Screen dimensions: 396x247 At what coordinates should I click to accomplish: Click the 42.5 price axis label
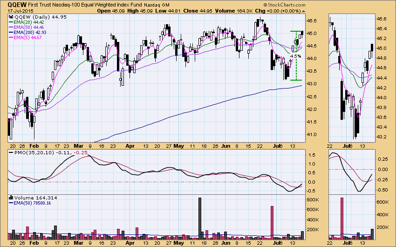click(x=313, y=97)
